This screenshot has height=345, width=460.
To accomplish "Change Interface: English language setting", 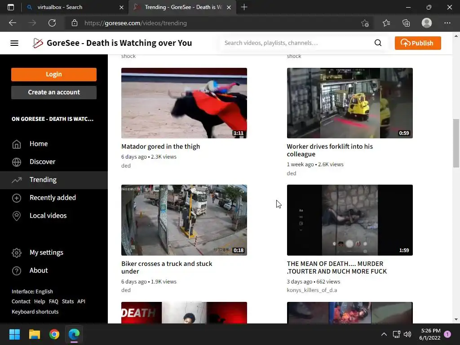I will [x=32, y=291].
